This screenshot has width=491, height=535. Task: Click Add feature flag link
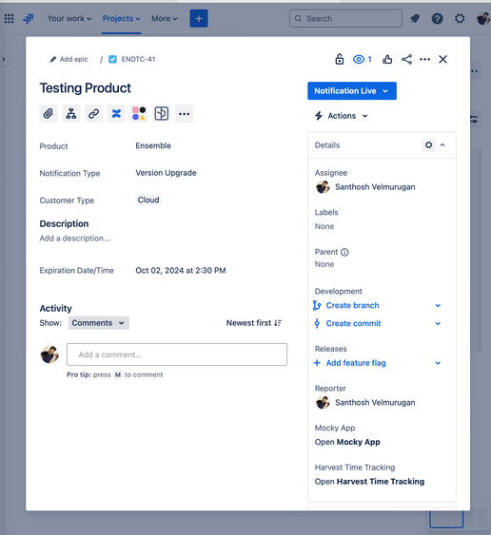tap(356, 363)
